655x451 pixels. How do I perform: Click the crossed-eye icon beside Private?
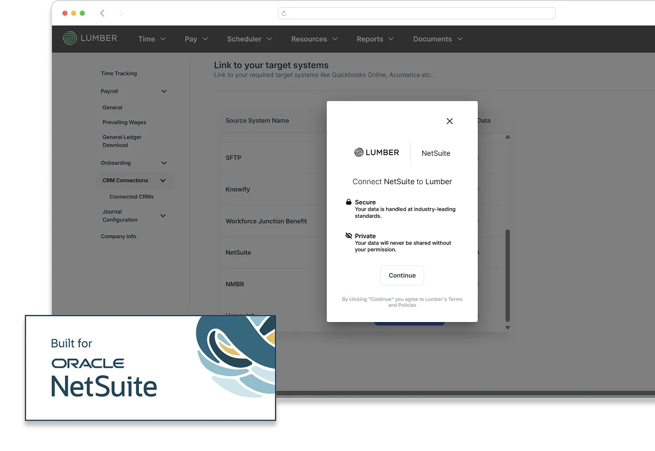pos(349,235)
